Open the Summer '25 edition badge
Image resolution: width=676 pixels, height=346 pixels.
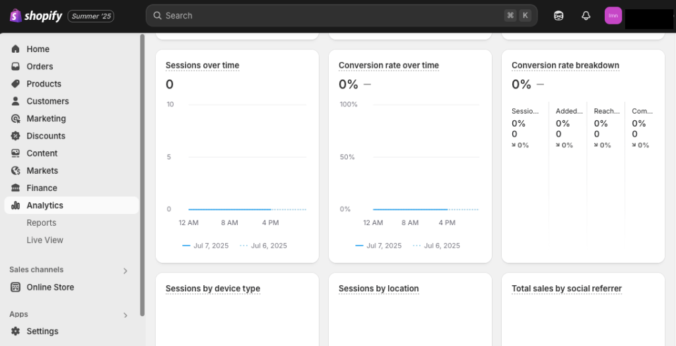click(91, 16)
